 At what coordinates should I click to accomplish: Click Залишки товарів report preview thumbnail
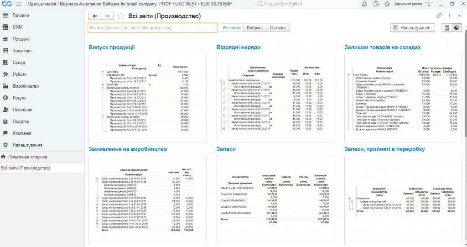click(x=403, y=98)
